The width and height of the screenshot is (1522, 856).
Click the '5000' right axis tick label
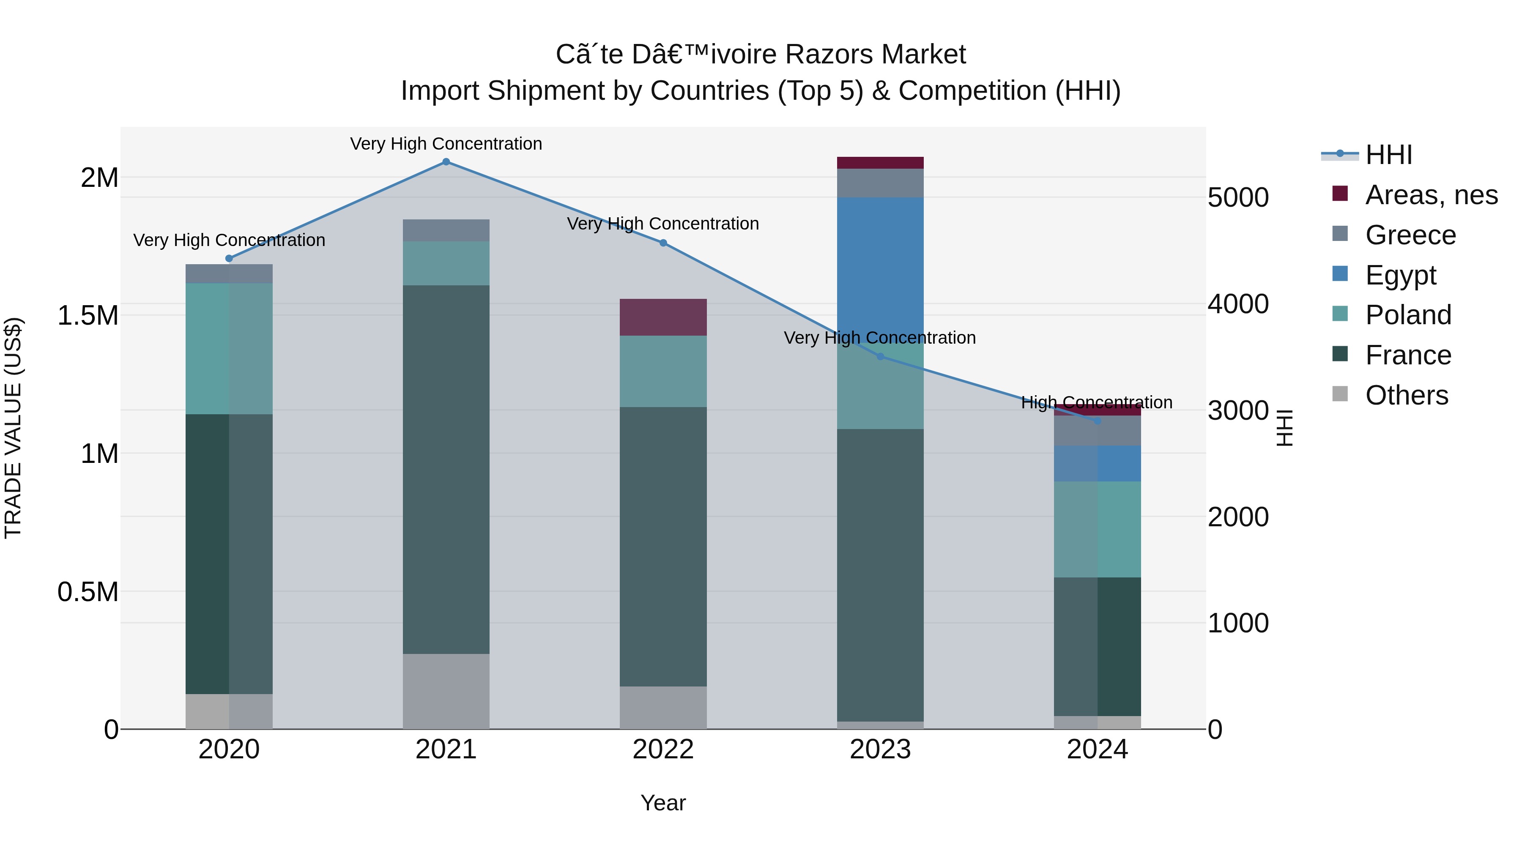pos(1238,198)
